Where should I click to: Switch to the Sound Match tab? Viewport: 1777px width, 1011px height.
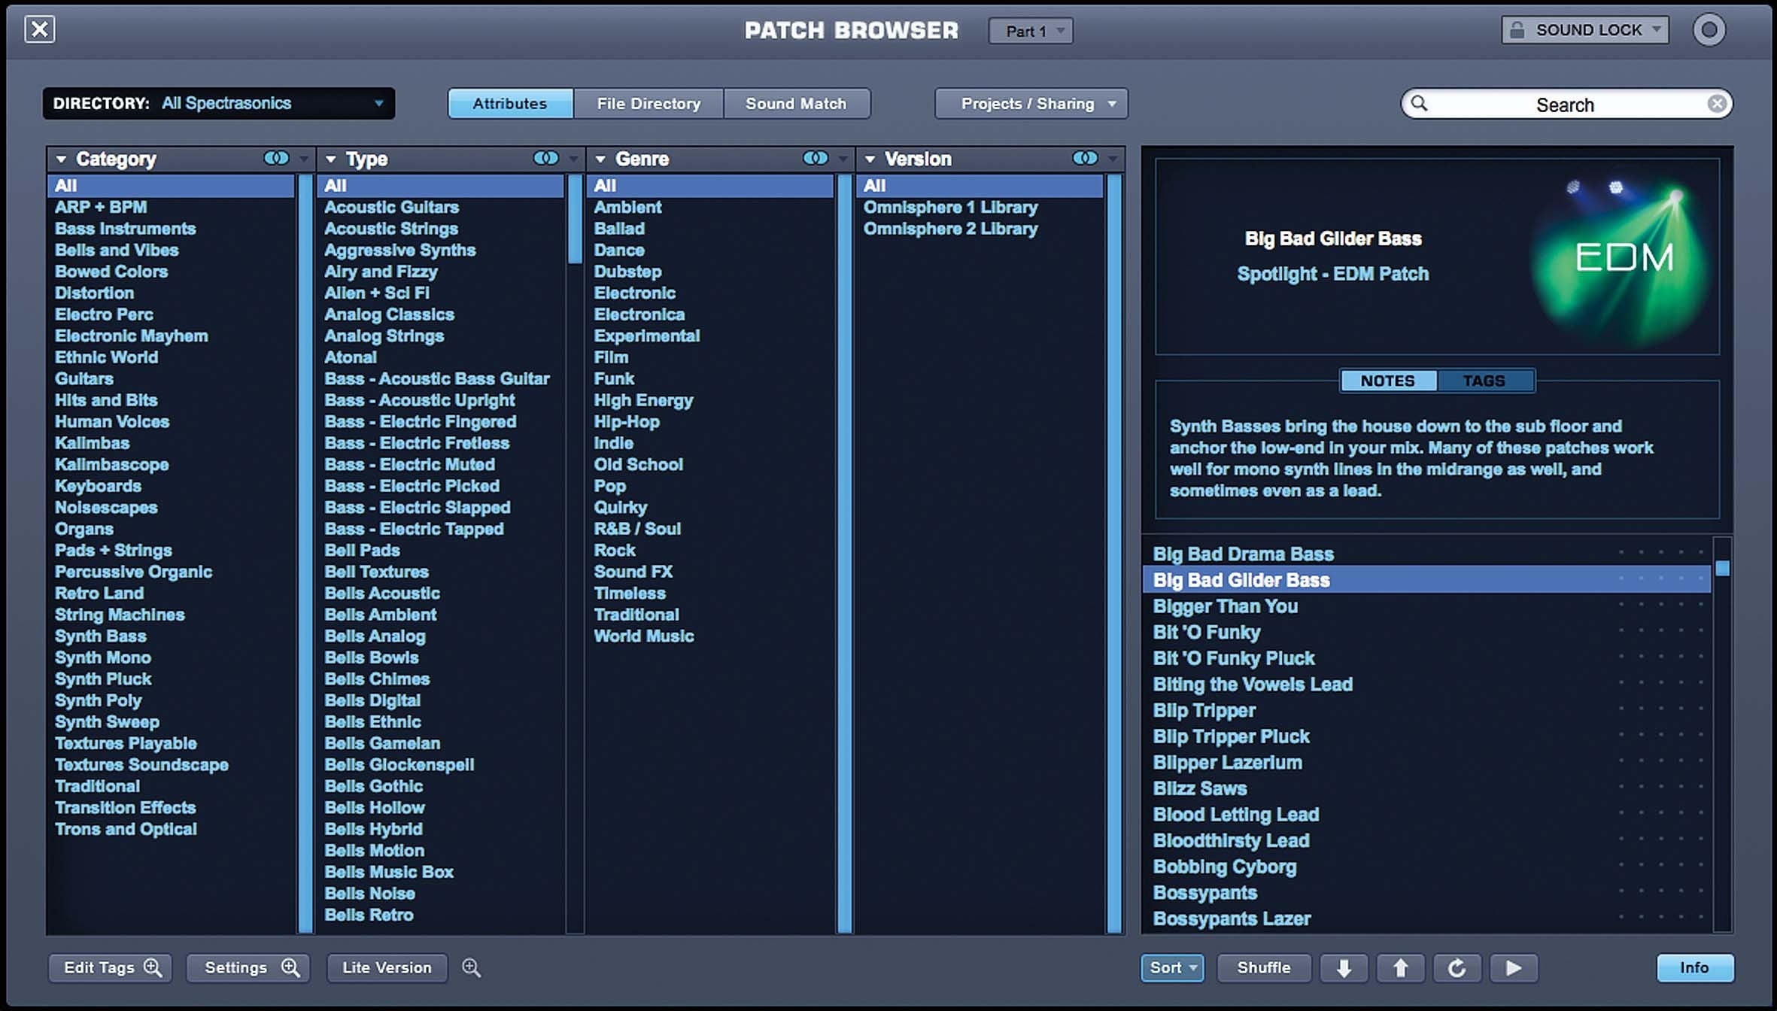(x=796, y=102)
